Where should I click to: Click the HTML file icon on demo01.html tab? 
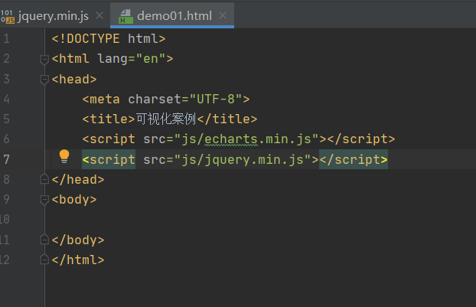coord(126,16)
